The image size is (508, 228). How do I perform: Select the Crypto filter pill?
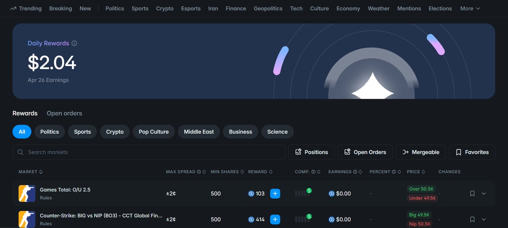tap(115, 132)
